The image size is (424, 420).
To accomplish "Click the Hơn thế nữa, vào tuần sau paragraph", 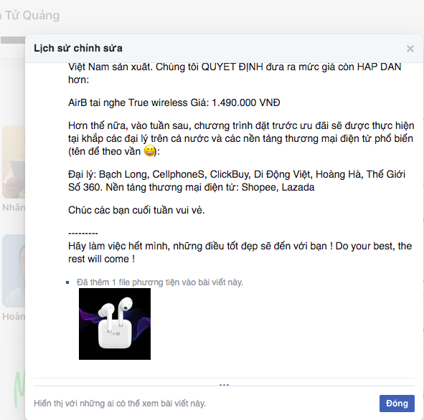I will click(x=241, y=138).
